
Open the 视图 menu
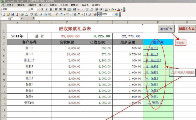(x=32, y=5)
